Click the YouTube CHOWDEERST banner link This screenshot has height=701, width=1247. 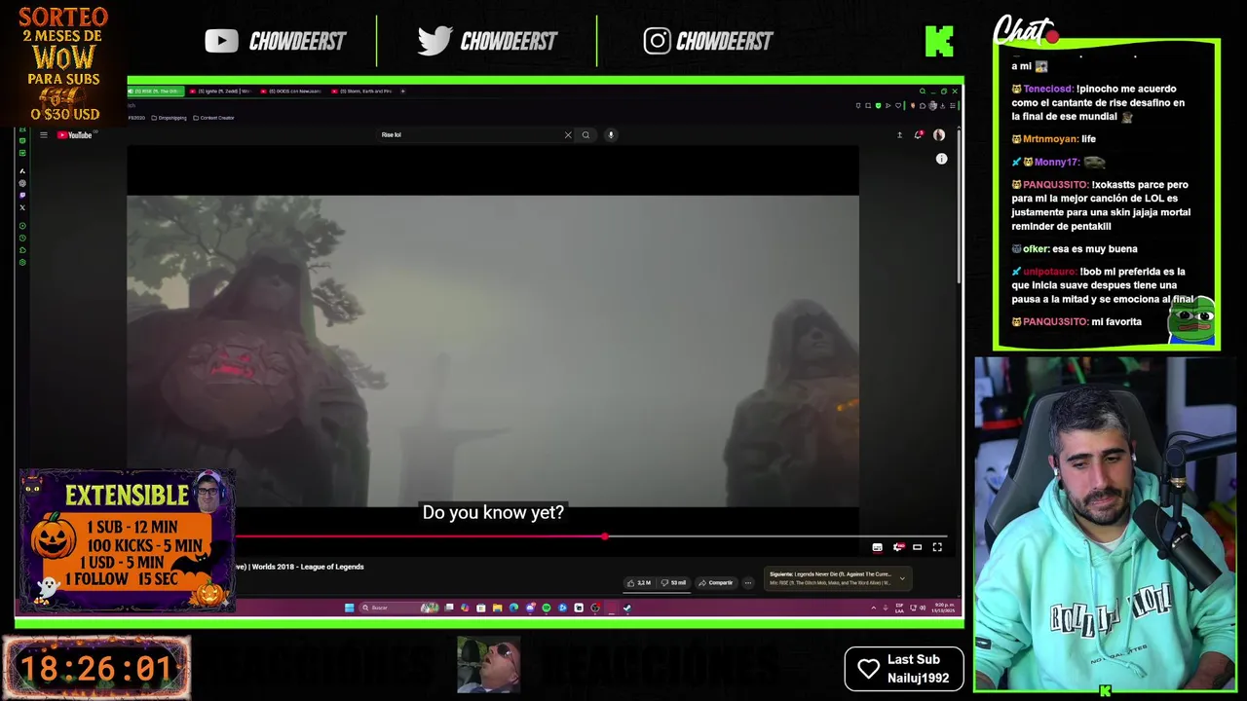[x=276, y=41]
